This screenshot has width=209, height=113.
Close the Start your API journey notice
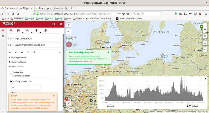tap(108, 53)
